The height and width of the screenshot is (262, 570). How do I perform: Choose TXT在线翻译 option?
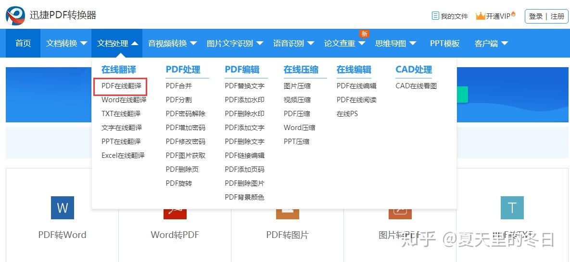tap(121, 114)
